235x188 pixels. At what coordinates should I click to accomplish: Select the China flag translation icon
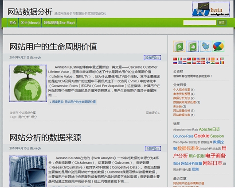175,59
